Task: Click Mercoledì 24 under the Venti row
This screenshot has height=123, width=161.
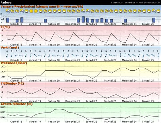Action: click(x=129, y=60)
